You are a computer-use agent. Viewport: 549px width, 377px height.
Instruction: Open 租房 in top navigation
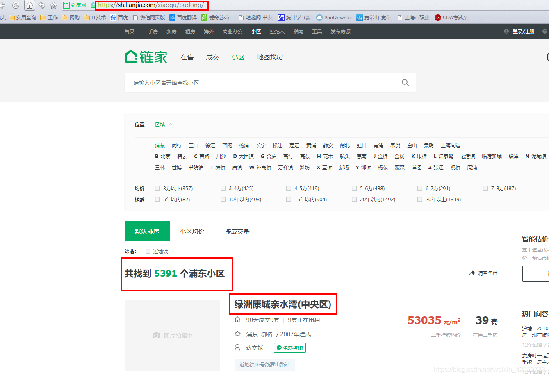[190, 32]
